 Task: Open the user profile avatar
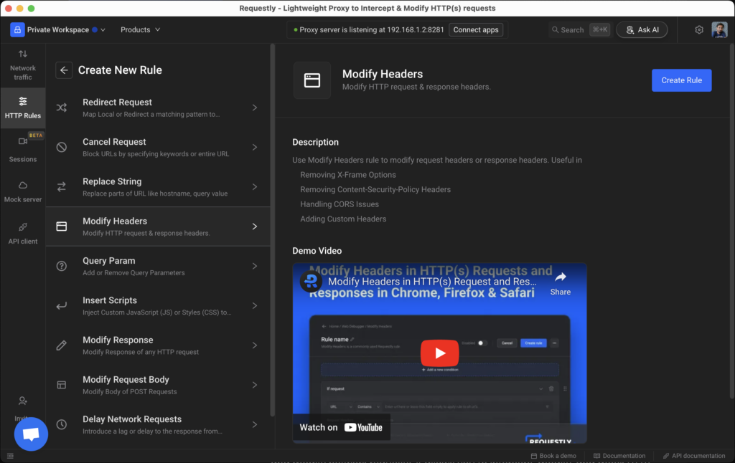[x=719, y=29]
